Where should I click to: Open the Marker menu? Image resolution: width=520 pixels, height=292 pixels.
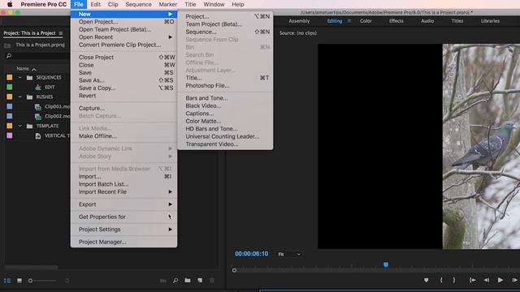click(168, 4)
